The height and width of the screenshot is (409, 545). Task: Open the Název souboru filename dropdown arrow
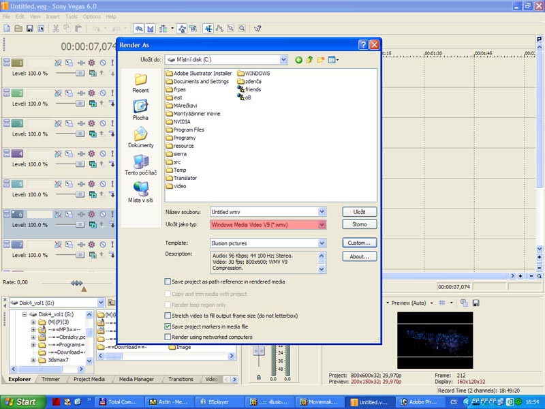pos(322,211)
